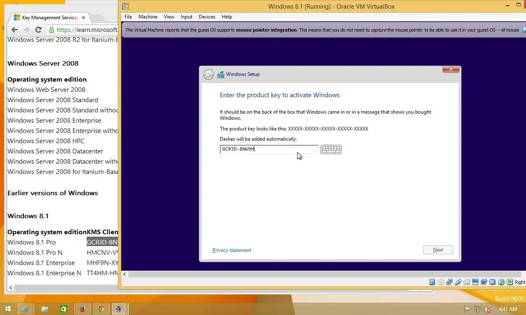Open the VirtualBox Machine menu

(148, 17)
